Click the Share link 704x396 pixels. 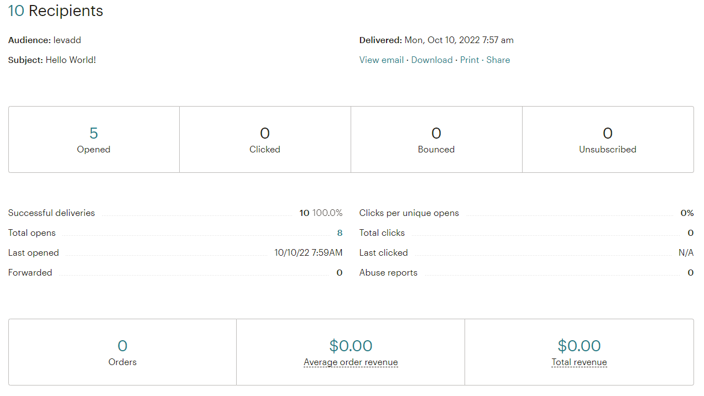[498, 60]
